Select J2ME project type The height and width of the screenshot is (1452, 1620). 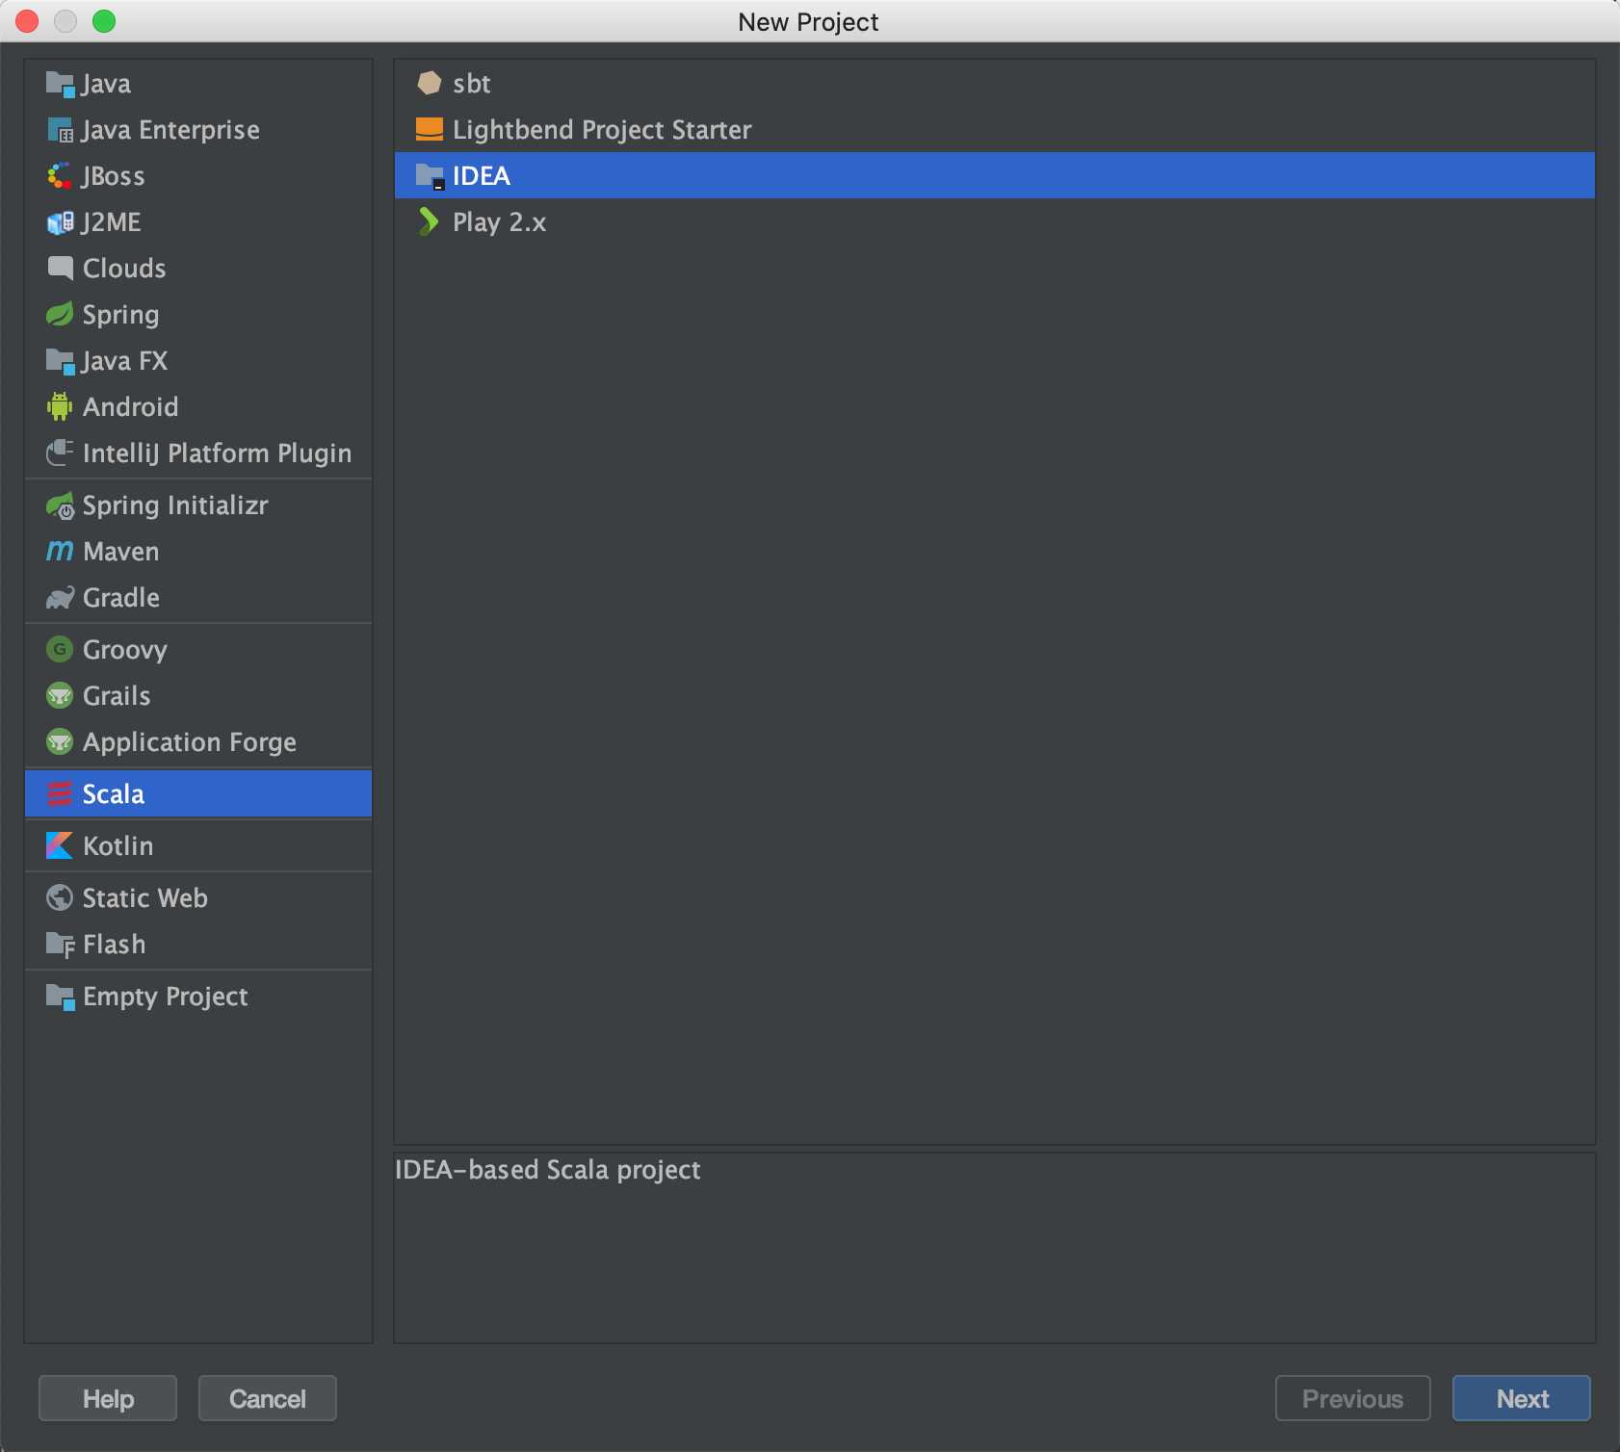198,222
